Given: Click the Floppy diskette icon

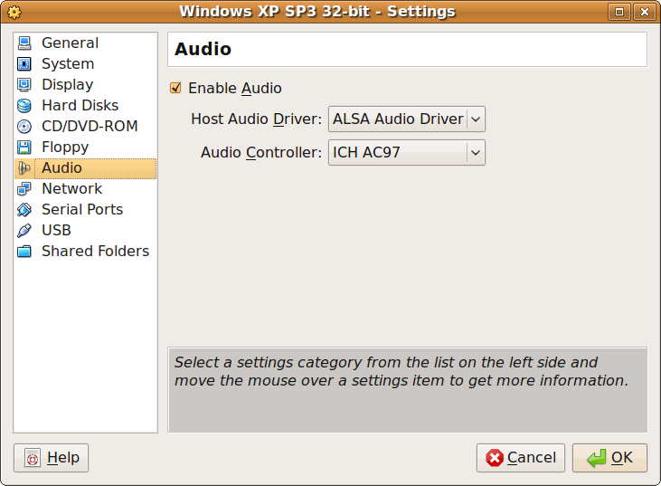Looking at the screenshot, I should point(24,148).
